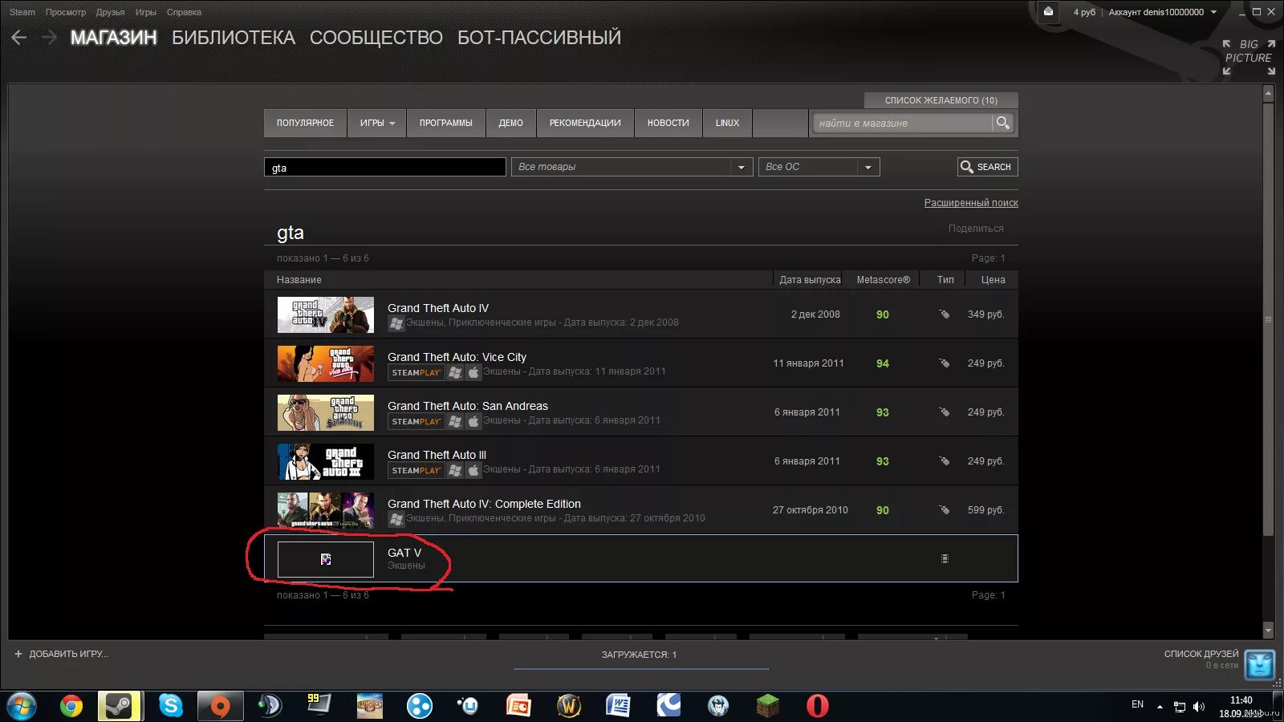Click the volume icon in system tray
This screenshot has width=1284, height=722.
[x=1199, y=707]
